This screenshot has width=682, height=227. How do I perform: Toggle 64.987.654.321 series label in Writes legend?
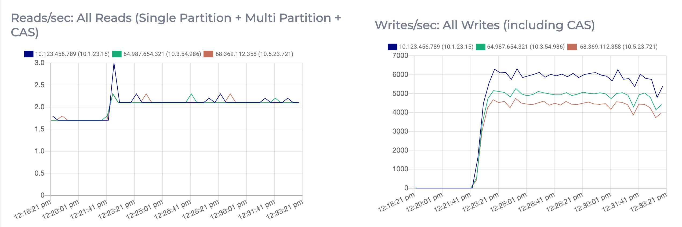point(526,47)
